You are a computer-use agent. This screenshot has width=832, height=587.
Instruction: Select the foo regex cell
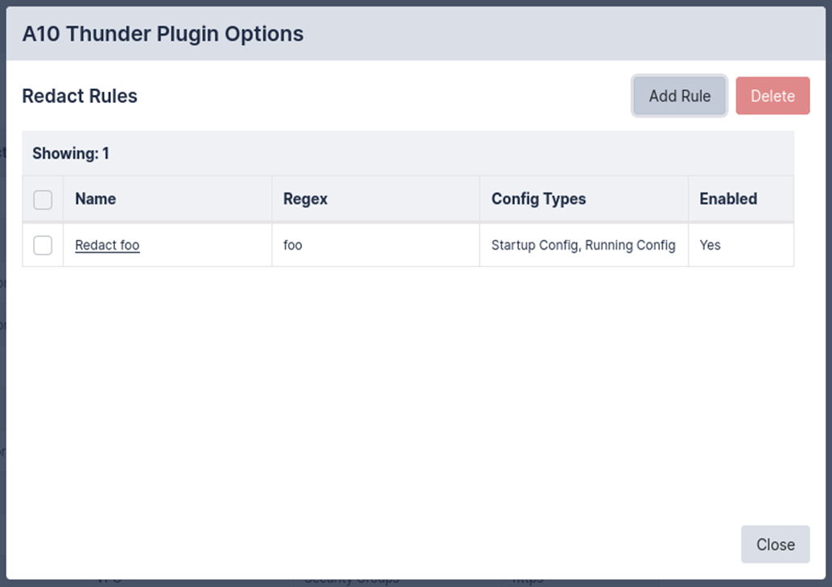(x=293, y=246)
